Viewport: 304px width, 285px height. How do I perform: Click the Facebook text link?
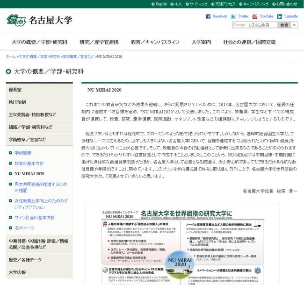[220, 16]
